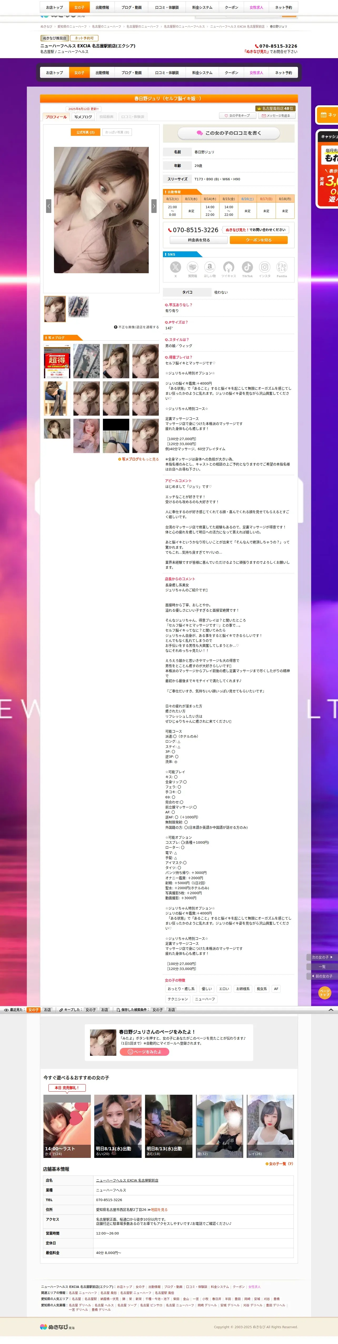Select the second main-photo thumbnail under the photo
Screen dimensions: 338x1344
78,307
